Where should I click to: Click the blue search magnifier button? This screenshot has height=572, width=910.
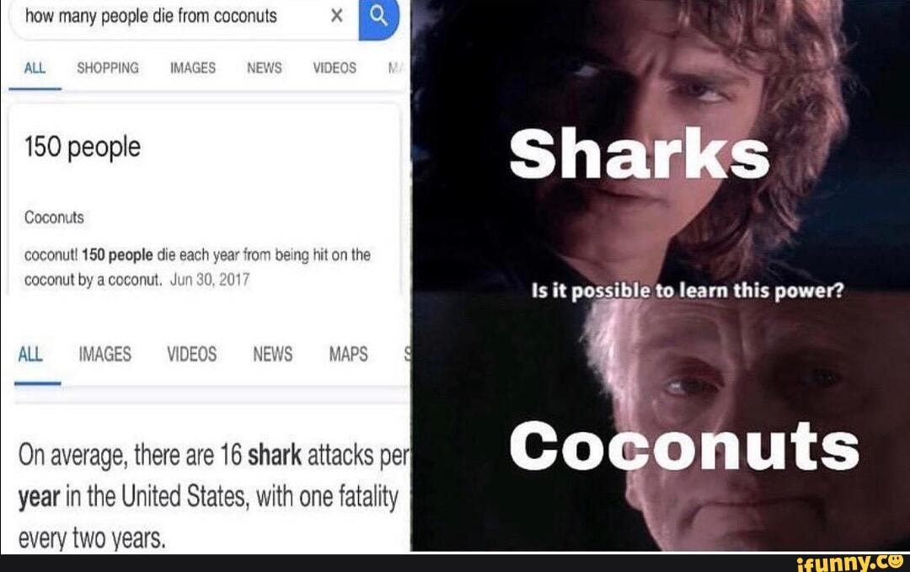point(379,18)
